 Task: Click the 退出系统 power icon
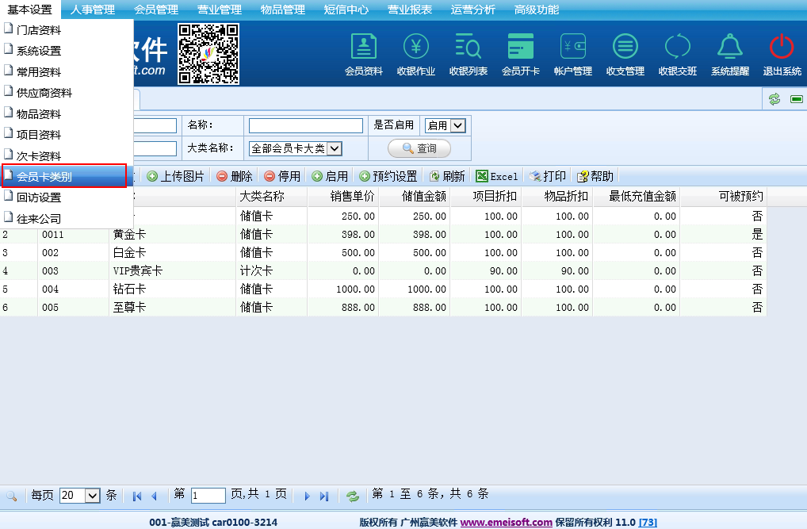[782, 54]
